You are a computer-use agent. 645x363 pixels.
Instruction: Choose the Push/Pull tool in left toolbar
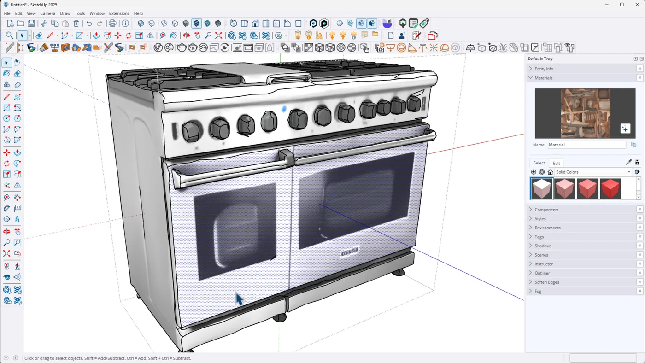pos(17,152)
